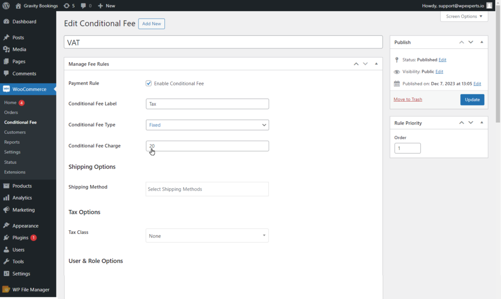Click the Plugins plug icon

pyautogui.click(x=6, y=238)
